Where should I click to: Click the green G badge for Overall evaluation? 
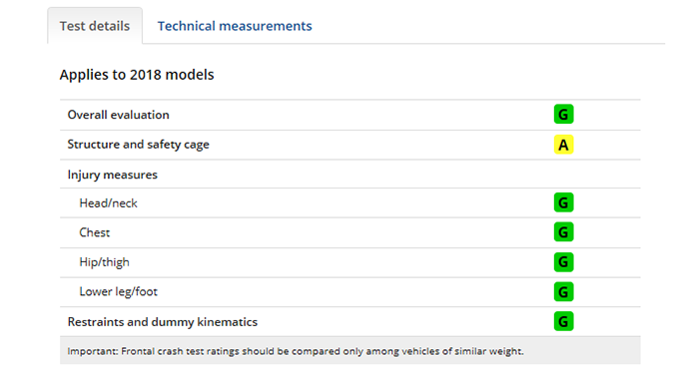(563, 114)
